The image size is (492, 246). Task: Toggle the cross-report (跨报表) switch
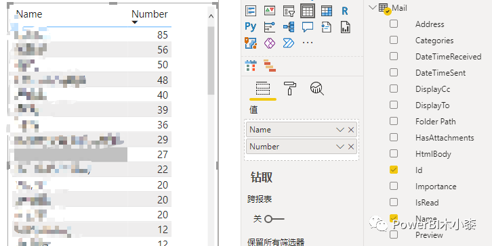click(x=274, y=219)
